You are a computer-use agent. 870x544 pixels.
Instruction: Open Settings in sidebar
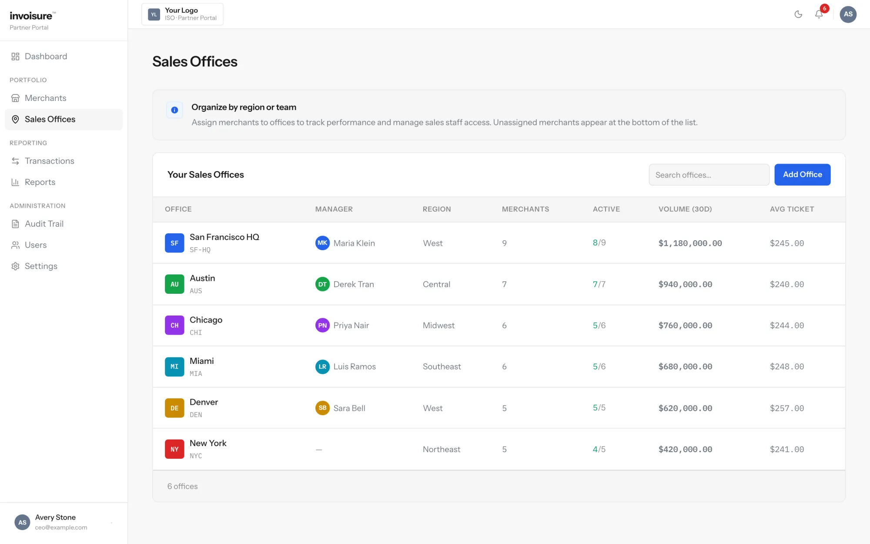[64, 266]
